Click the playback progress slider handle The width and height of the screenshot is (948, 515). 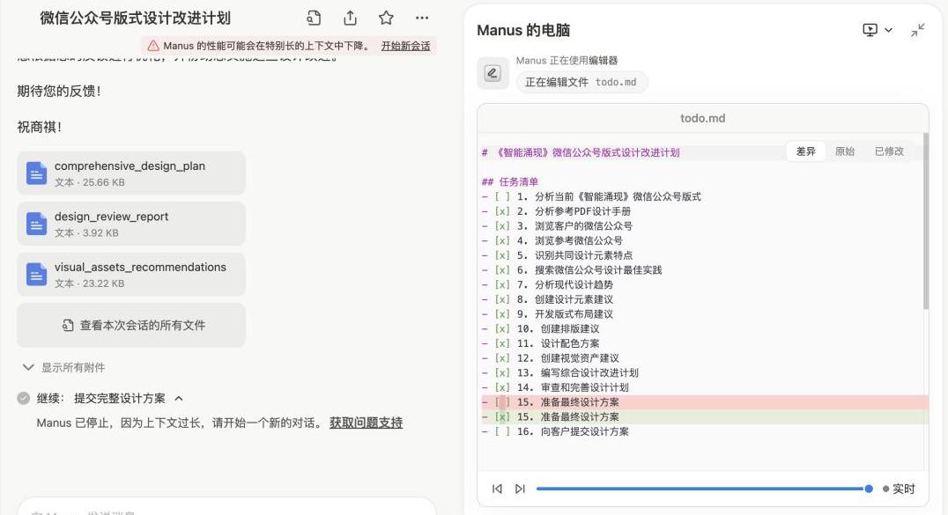(x=869, y=489)
